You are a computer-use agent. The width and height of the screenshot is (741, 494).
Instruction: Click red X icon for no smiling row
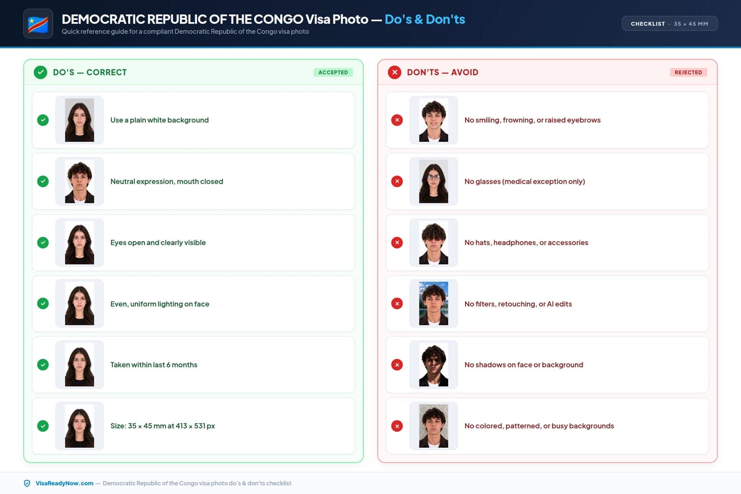(x=397, y=120)
